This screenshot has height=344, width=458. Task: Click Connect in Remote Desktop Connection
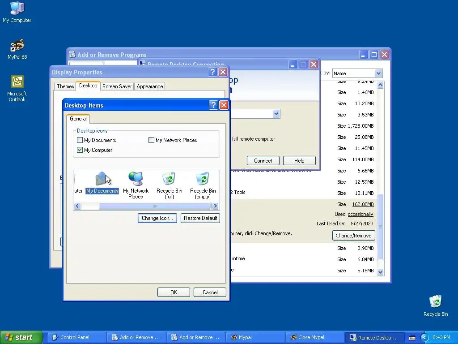click(x=263, y=161)
